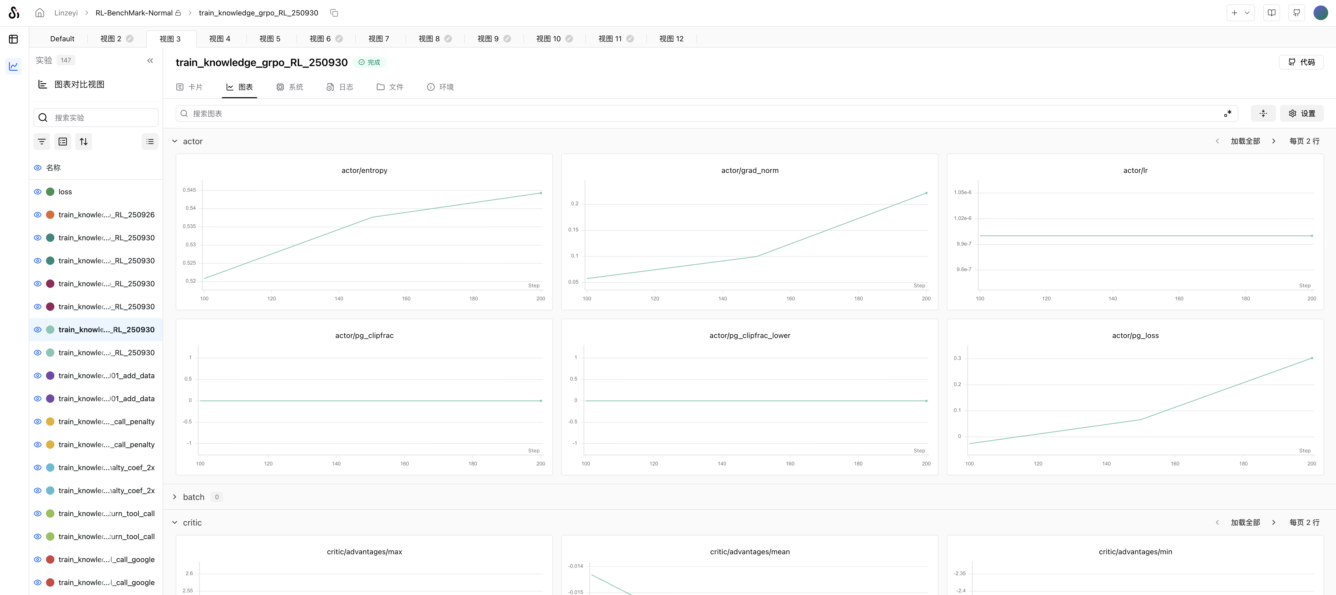The image size is (1336, 595).
Task: Click the purple 01_add_data color dot, first row
Action: [x=50, y=376]
